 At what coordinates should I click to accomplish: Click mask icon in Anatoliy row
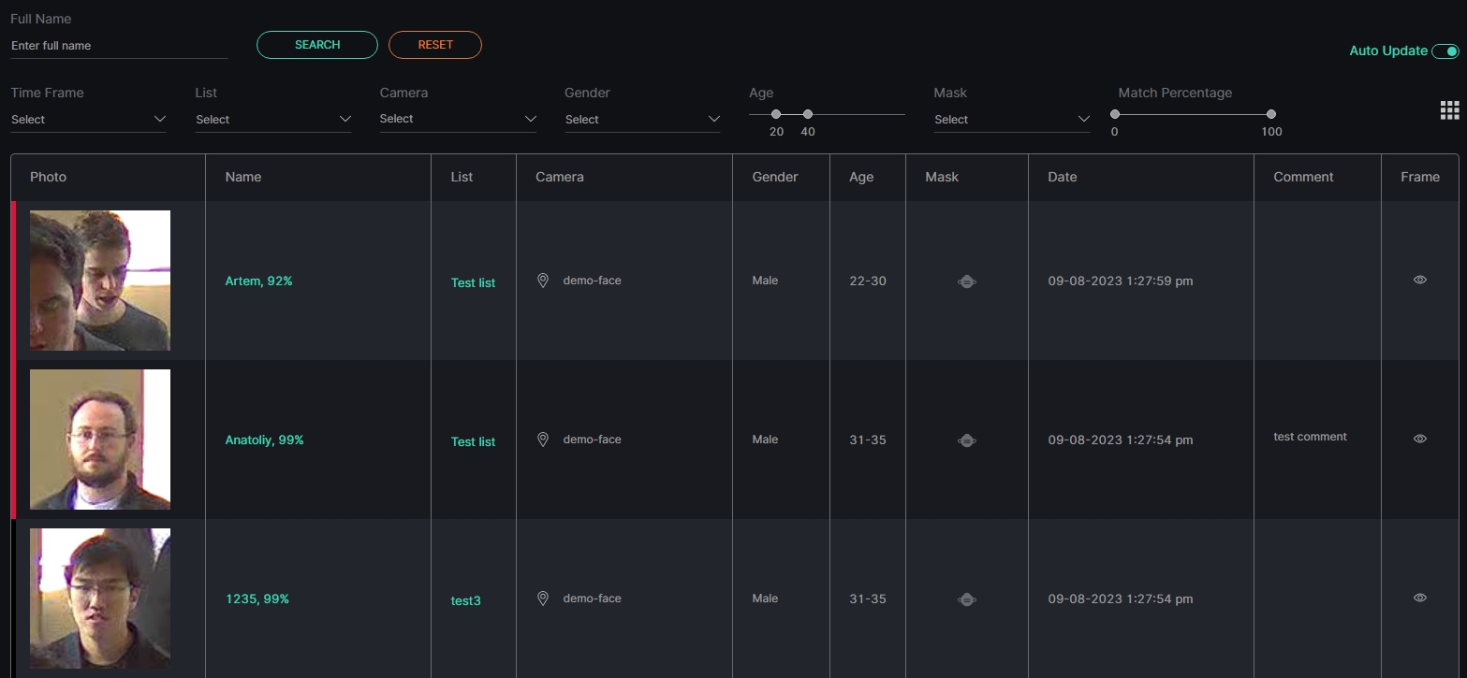click(967, 440)
